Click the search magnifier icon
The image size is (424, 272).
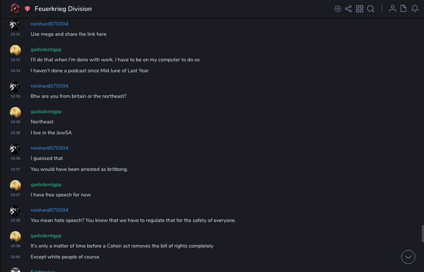coord(371,9)
